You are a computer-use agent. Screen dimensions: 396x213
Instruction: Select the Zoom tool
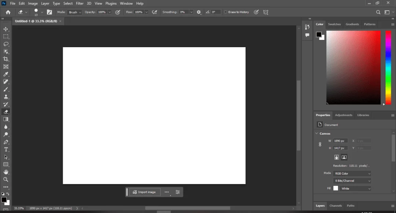click(6, 179)
